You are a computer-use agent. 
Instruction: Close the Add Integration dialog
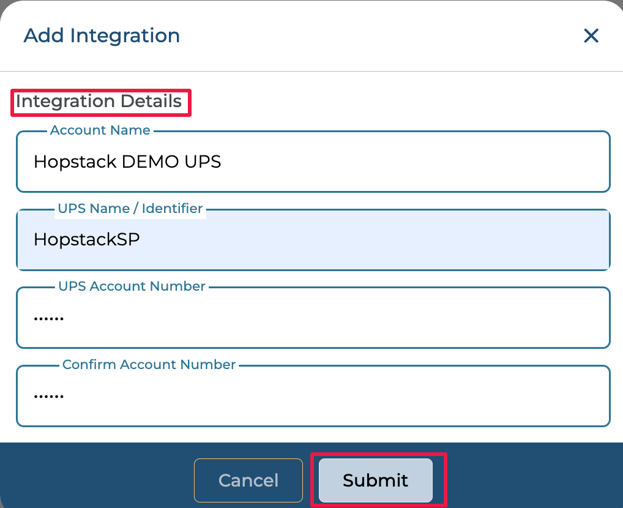coord(591,35)
